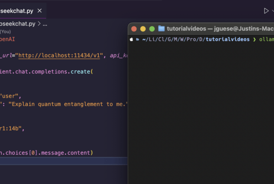Click the r1:14b model string

click(x=11, y=129)
